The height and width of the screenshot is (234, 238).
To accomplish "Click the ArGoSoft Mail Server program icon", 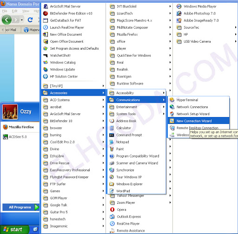I will click(x=46, y=6).
